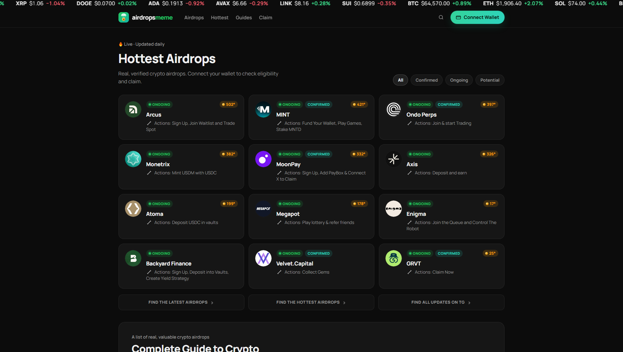Click Find the Hottest Airdrops
This screenshot has width=623, height=352.
click(x=311, y=302)
